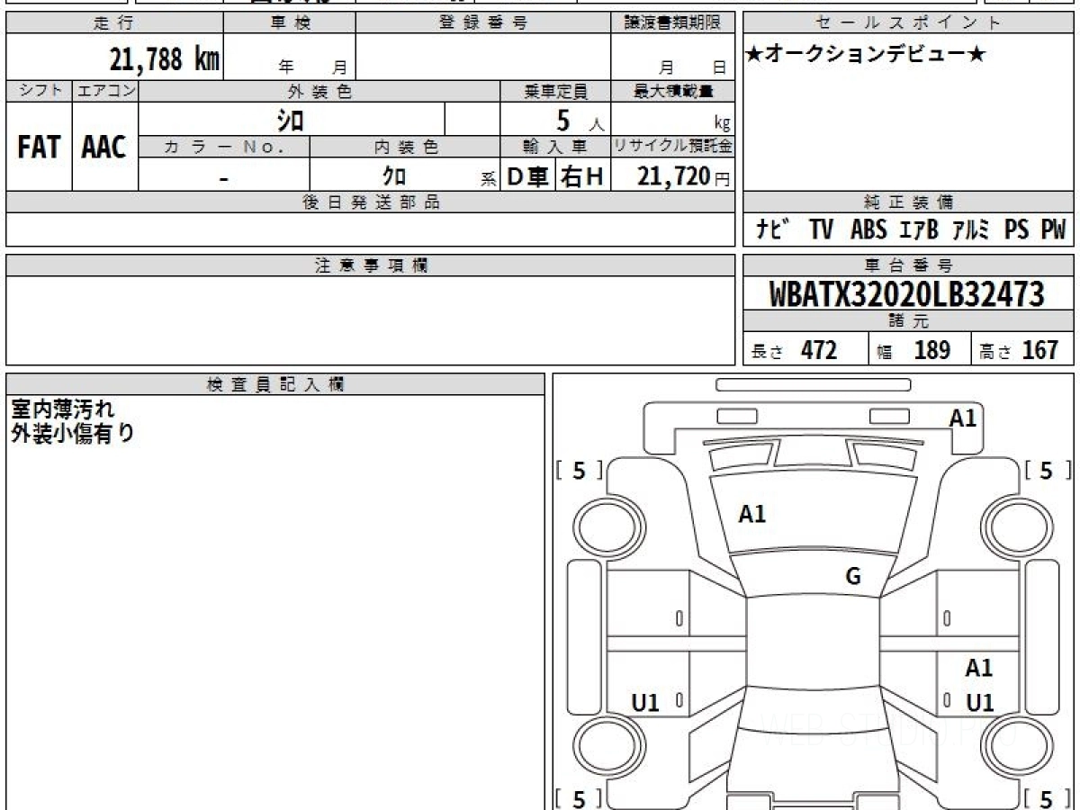Select the 室内薄汚れ inspector note
Image resolution: width=1080 pixels, height=810 pixels.
click(62, 409)
